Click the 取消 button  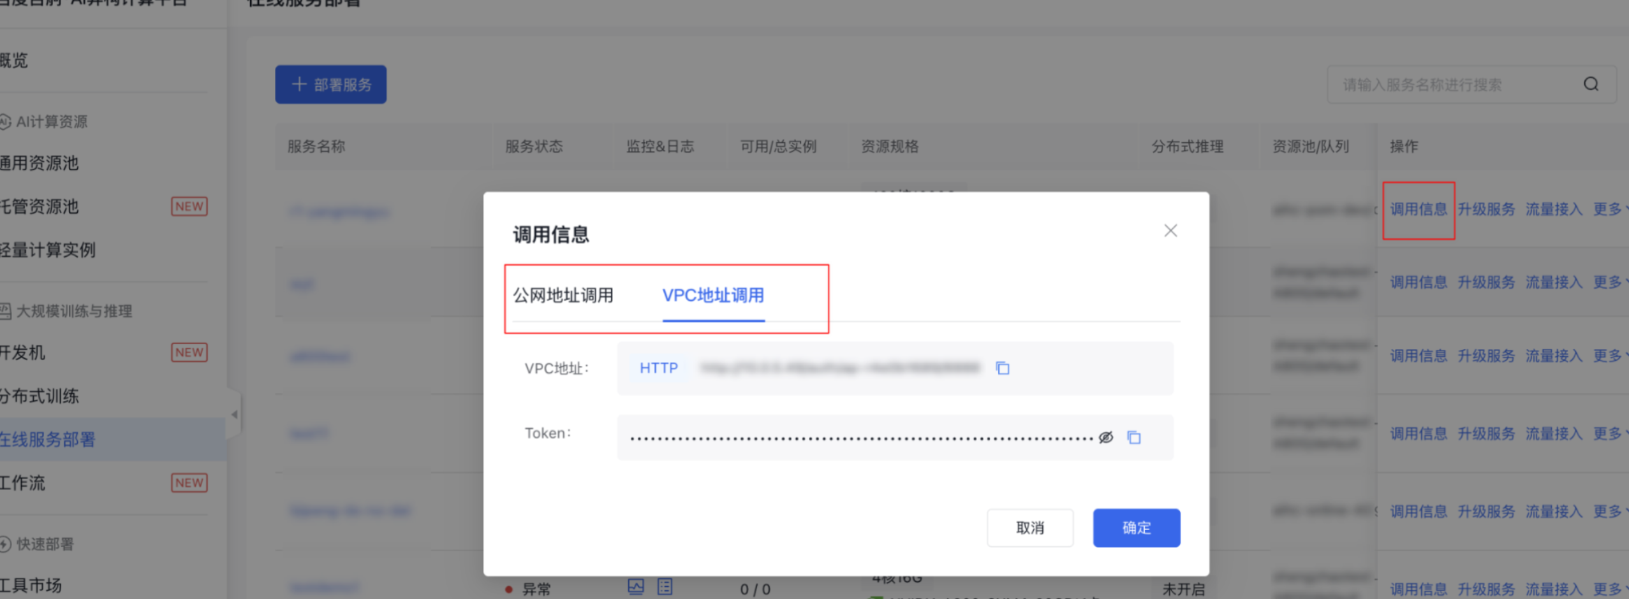click(1030, 528)
